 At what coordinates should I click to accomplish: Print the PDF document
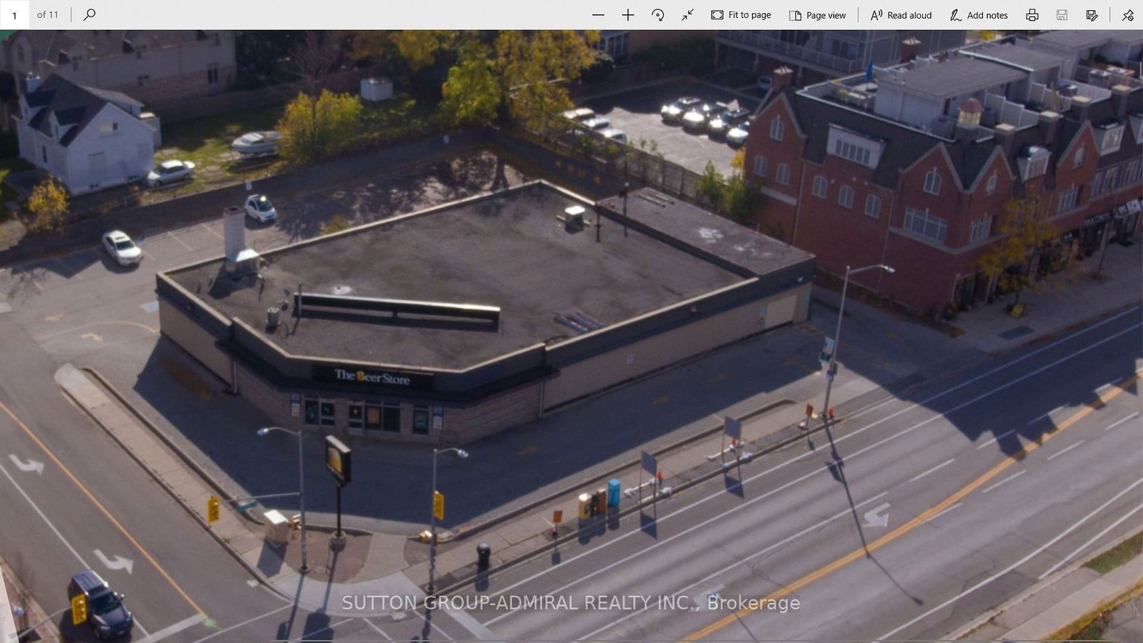pos(1032,14)
